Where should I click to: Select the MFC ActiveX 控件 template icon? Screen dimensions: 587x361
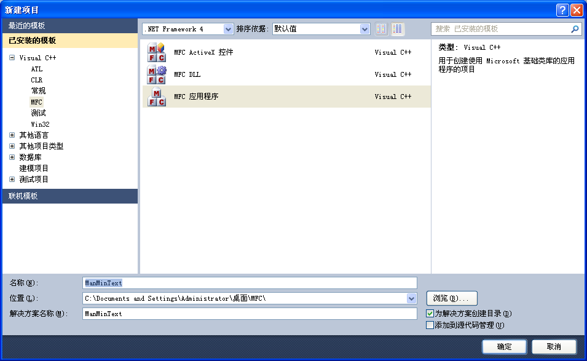(x=157, y=52)
